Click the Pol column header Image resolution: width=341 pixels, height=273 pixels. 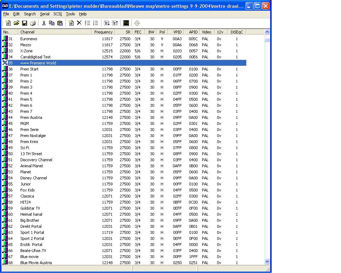[162, 32]
